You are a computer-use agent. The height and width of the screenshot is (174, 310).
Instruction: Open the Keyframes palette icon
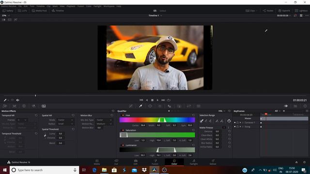[286, 106]
